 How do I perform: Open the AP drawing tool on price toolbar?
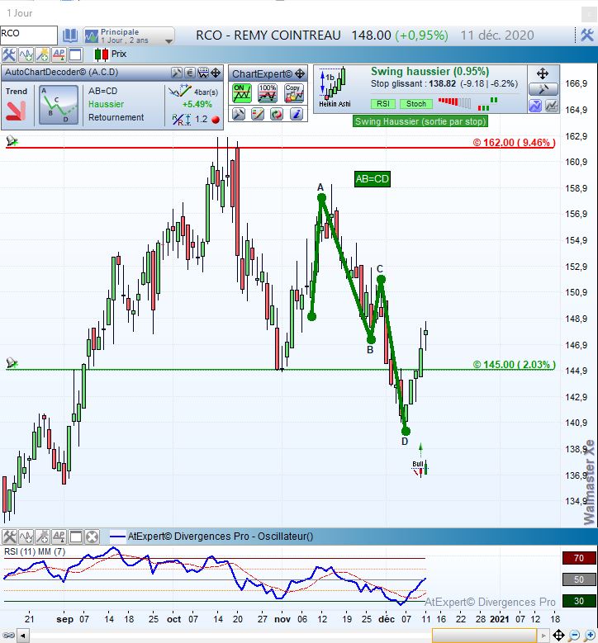[x=59, y=54]
